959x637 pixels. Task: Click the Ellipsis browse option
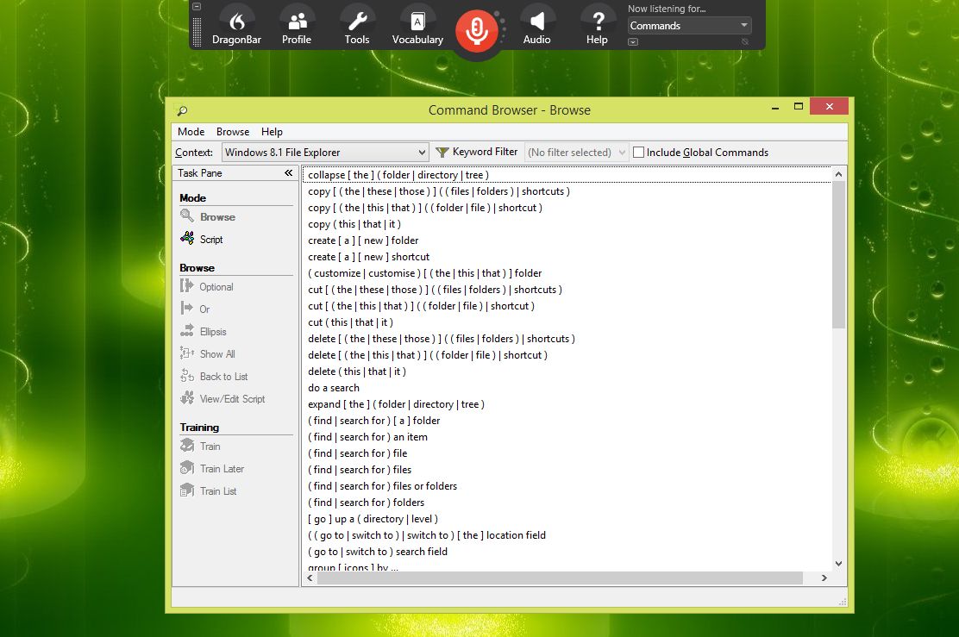pyautogui.click(x=204, y=331)
